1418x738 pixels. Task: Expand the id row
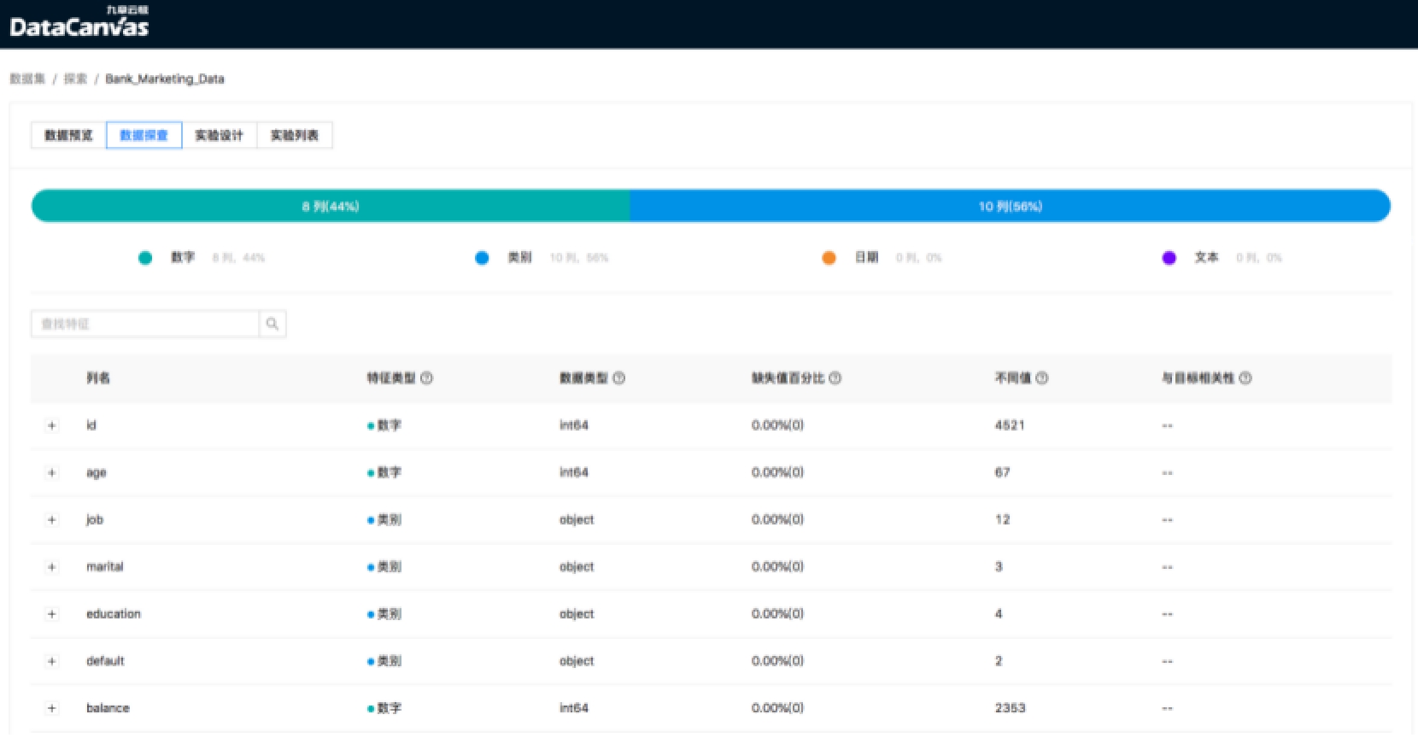[x=51, y=425]
